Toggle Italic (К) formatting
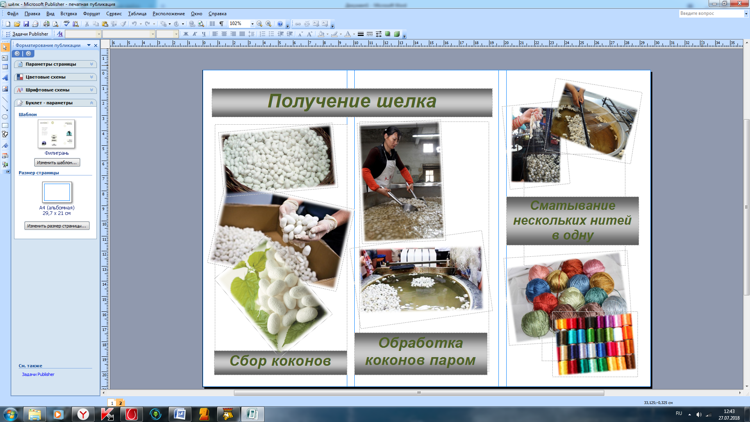This screenshot has width=750, height=422. 195,34
